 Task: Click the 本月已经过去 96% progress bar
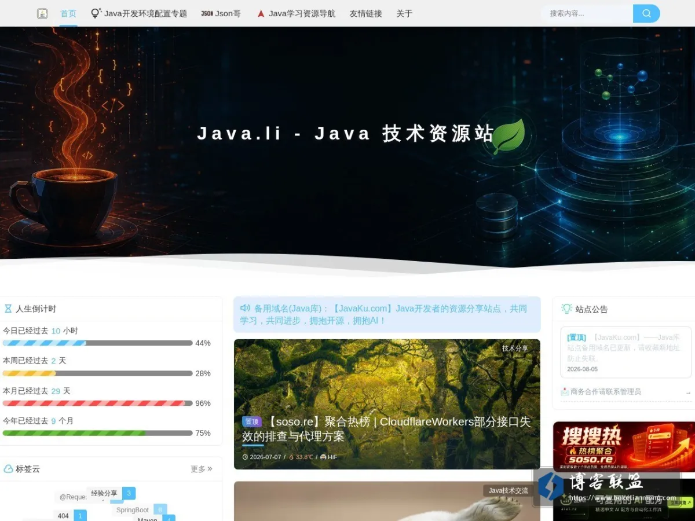pyautogui.click(x=97, y=403)
